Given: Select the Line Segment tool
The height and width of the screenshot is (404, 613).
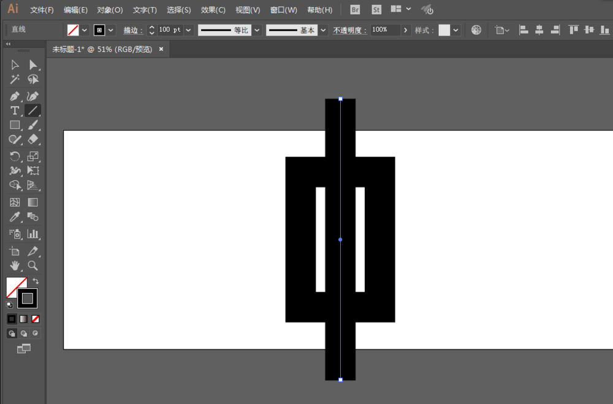Looking at the screenshot, I should [33, 111].
